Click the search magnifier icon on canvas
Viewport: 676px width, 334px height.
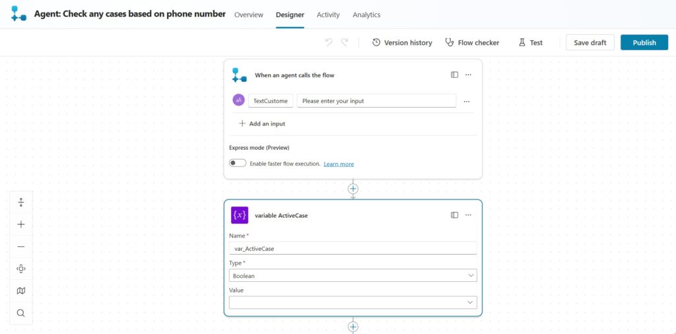coord(21,313)
